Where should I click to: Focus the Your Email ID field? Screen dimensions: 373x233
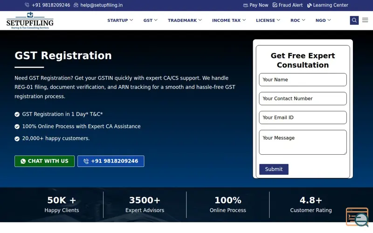303,117
